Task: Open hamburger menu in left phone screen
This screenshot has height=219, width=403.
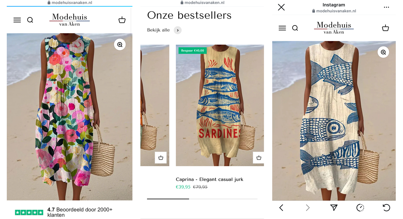Action: pyautogui.click(x=17, y=20)
